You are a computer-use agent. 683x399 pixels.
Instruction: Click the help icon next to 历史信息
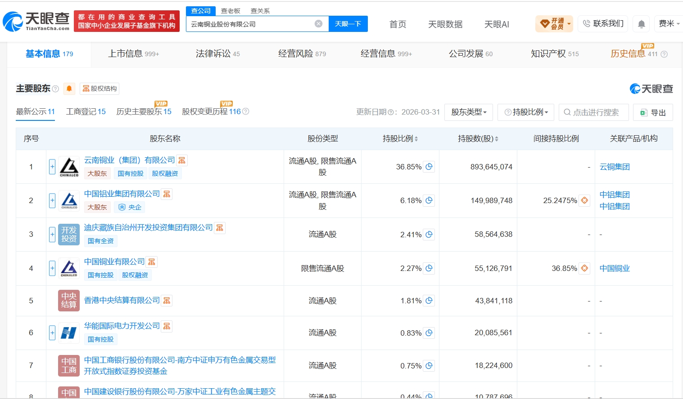pyautogui.click(x=664, y=54)
